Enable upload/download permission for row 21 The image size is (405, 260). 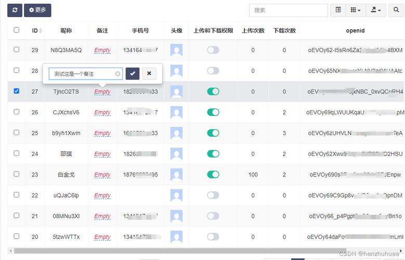click(213, 216)
